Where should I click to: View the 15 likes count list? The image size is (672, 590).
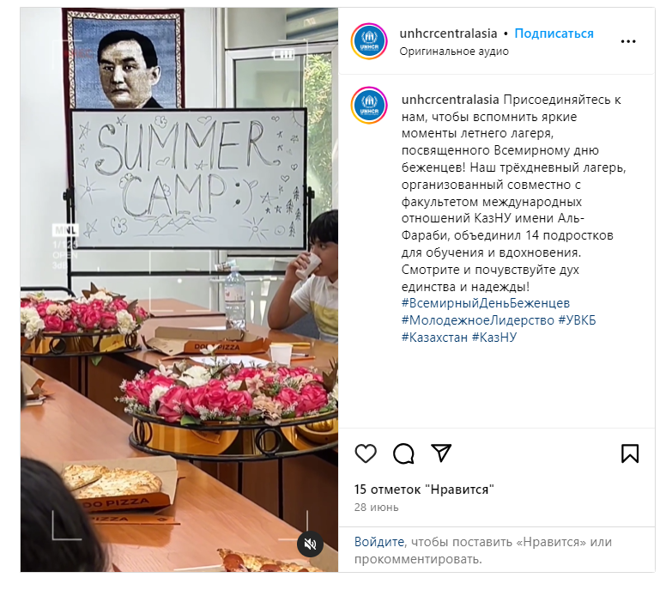[424, 490]
